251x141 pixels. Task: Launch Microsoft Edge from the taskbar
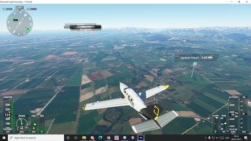click(100, 138)
